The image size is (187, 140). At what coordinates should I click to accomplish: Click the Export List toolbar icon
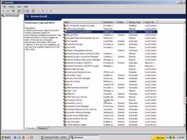(27, 11)
